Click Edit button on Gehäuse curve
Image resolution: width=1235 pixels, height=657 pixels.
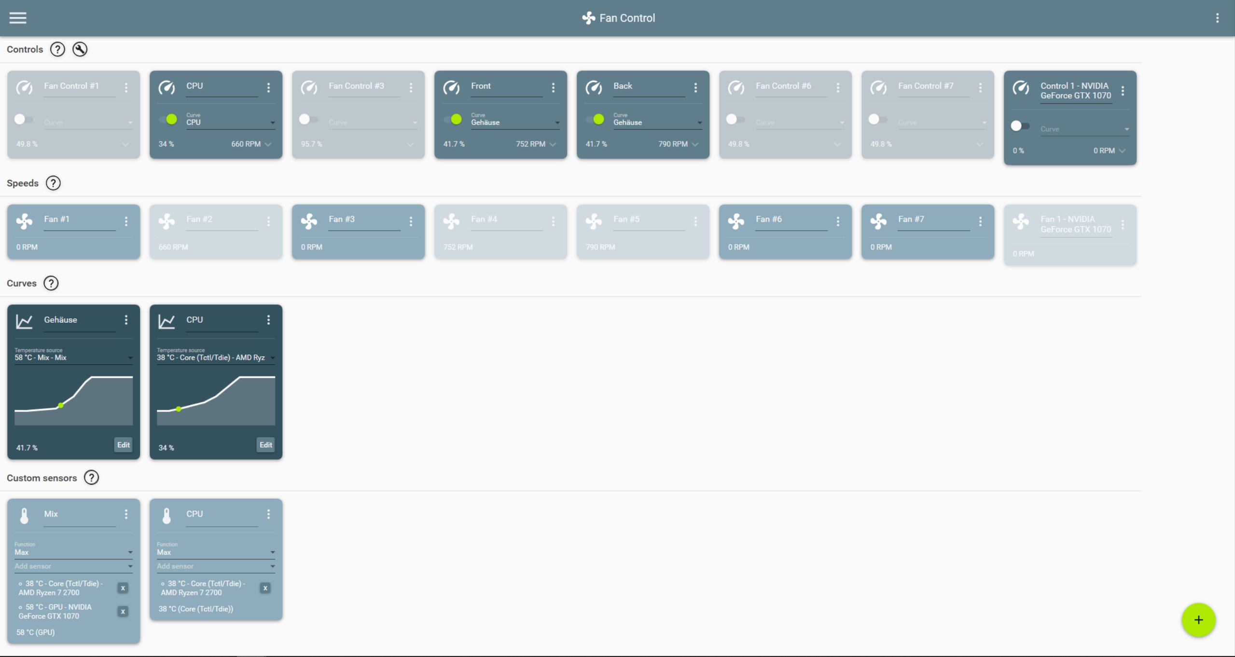point(124,444)
